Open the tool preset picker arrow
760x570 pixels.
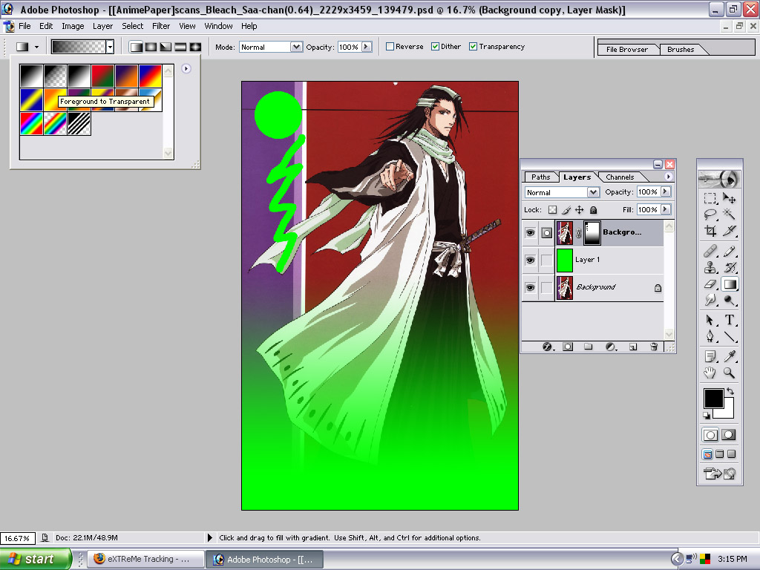[x=37, y=47]
